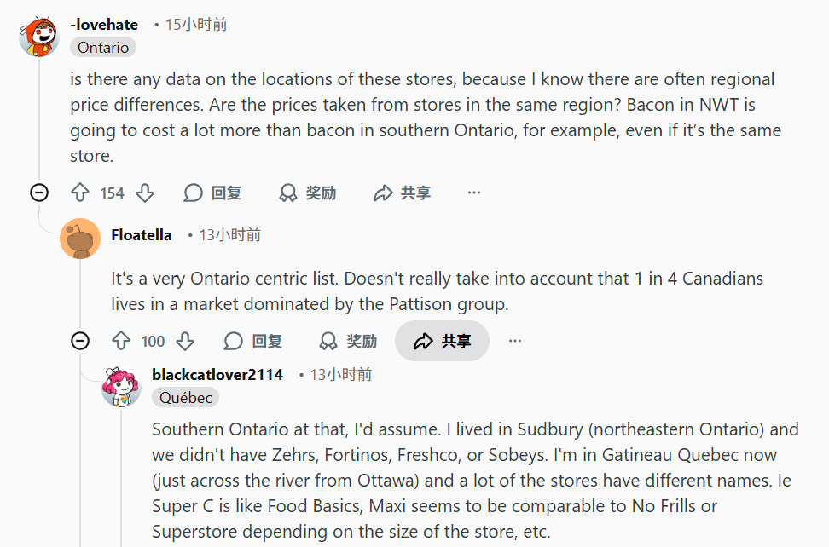Downvote Floatella's comment
Viewport: 829px width, 547px height.
coord(185,342)
